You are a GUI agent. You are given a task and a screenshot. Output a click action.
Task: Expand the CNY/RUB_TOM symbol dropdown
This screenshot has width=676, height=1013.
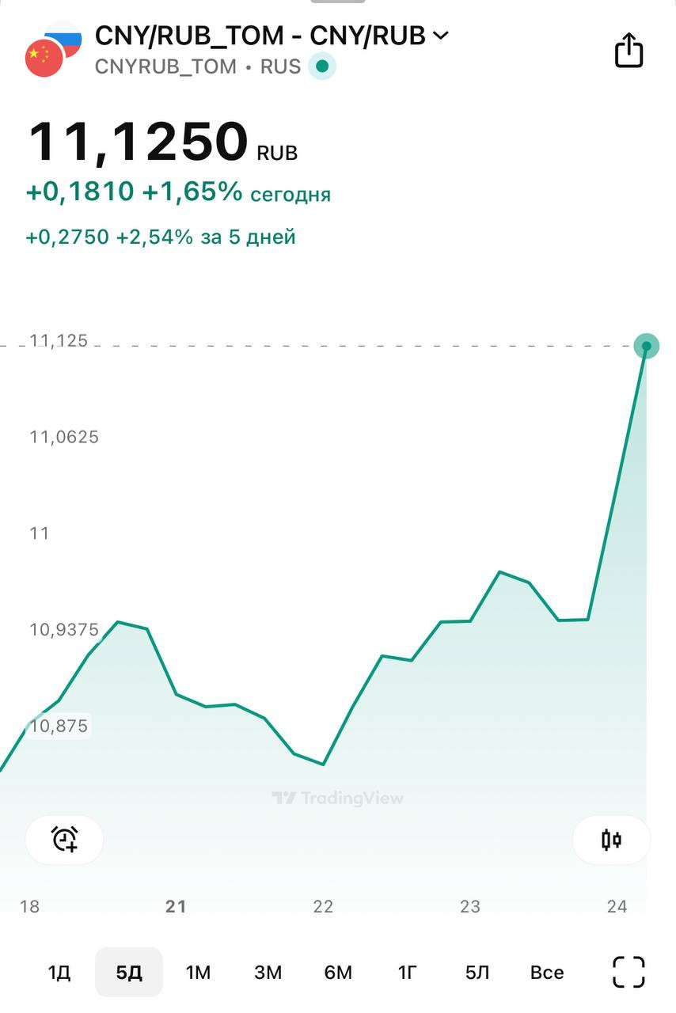(x=441, y=36)
